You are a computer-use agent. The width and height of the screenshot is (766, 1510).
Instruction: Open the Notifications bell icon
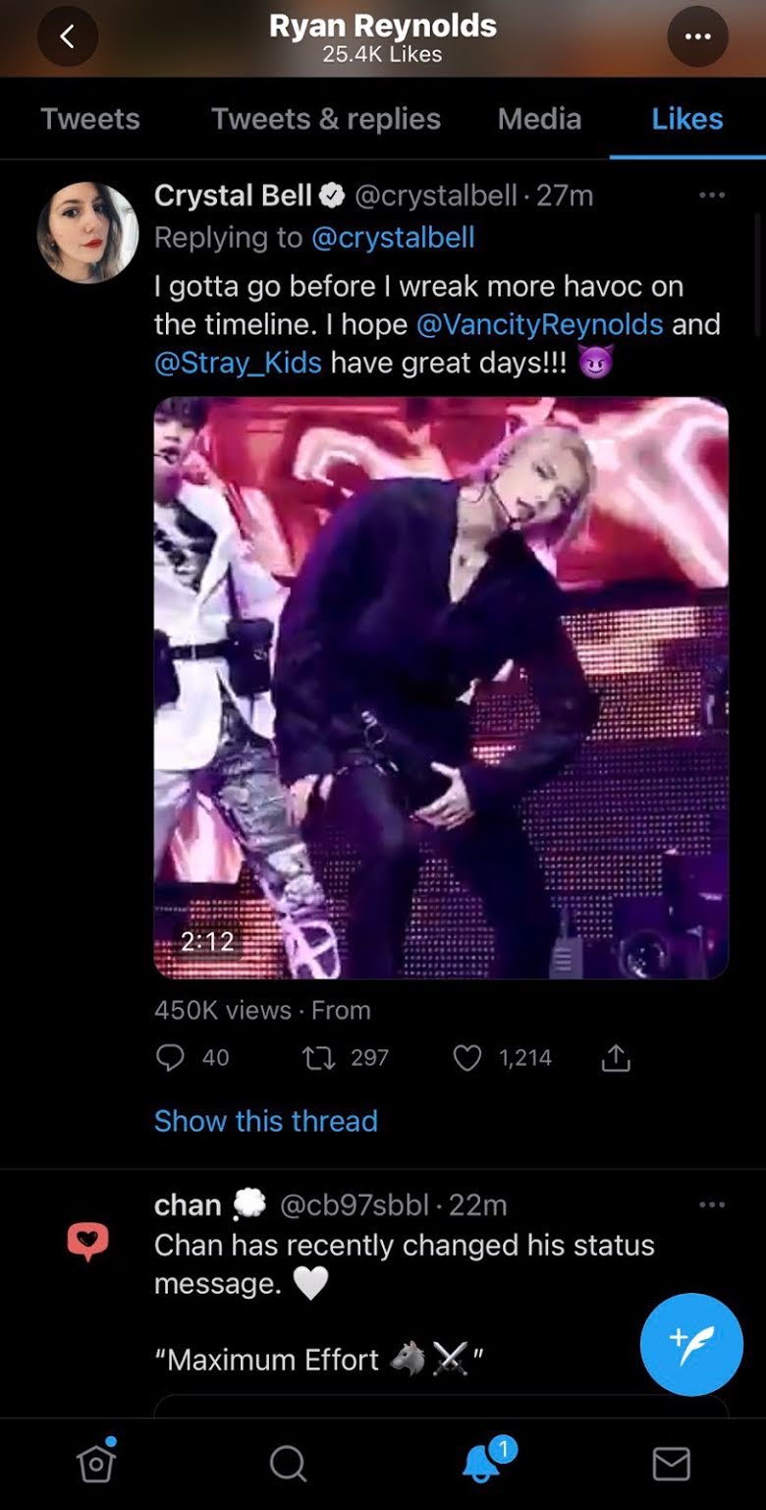pyautogui.click(x=481, y=1464)
